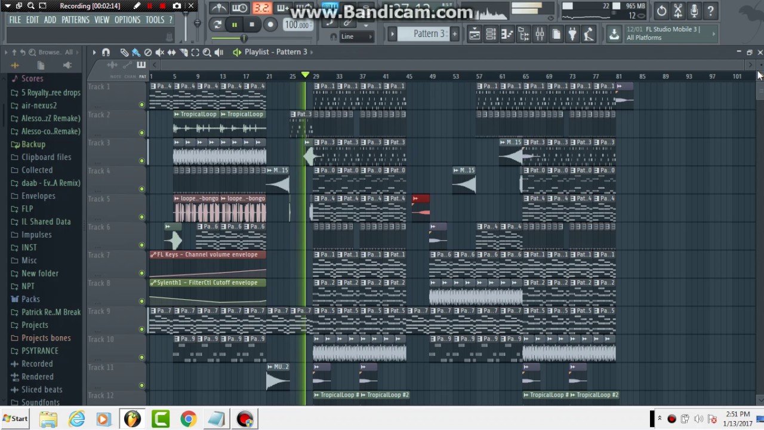The width and height of the screenshot is (764, 430).
Task: Select the Mute tool in playlist toolbar
Action: point(159,53)
